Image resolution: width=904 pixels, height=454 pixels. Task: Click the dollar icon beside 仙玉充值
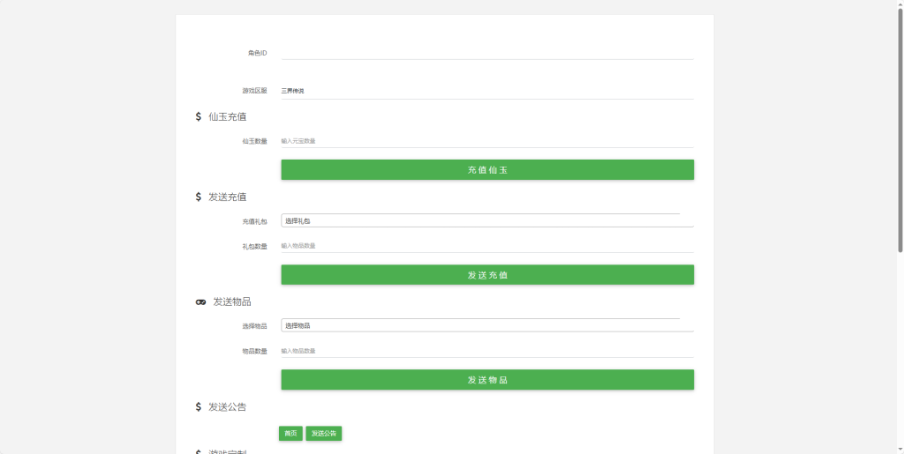pyautogui.click(x=199, y=117)
